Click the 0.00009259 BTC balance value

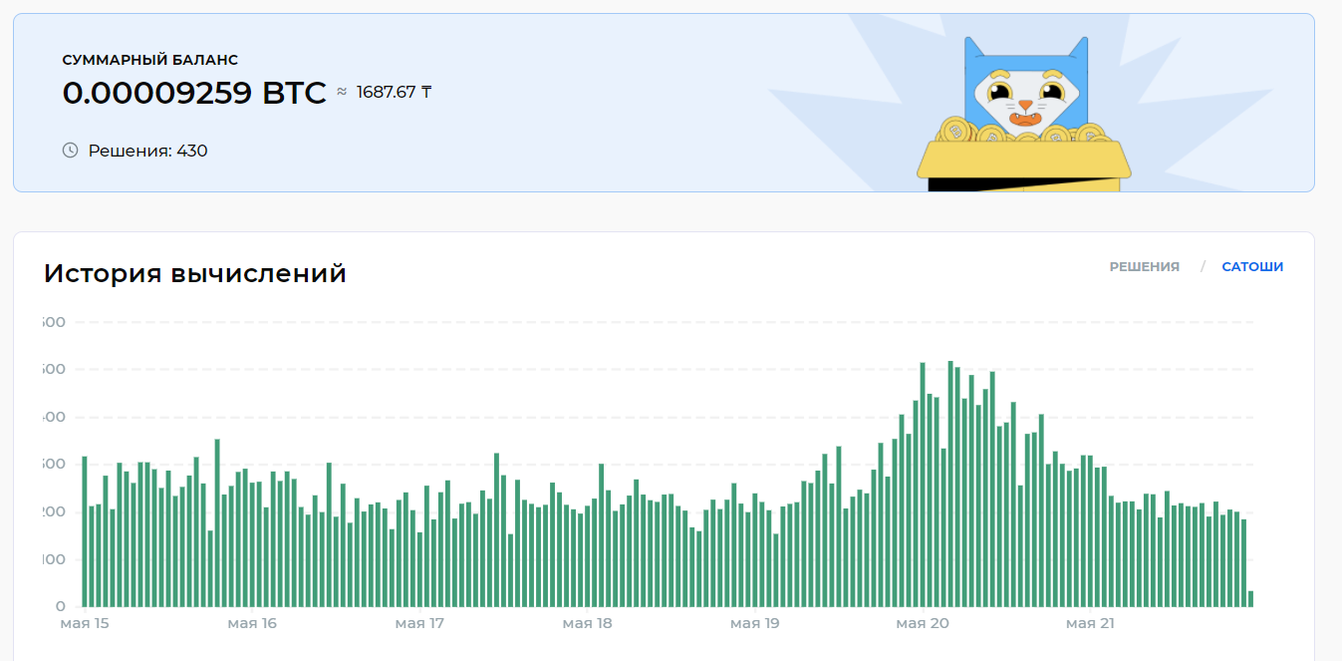194,93
